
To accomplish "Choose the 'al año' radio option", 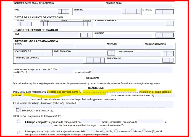I will coord(144,130).
